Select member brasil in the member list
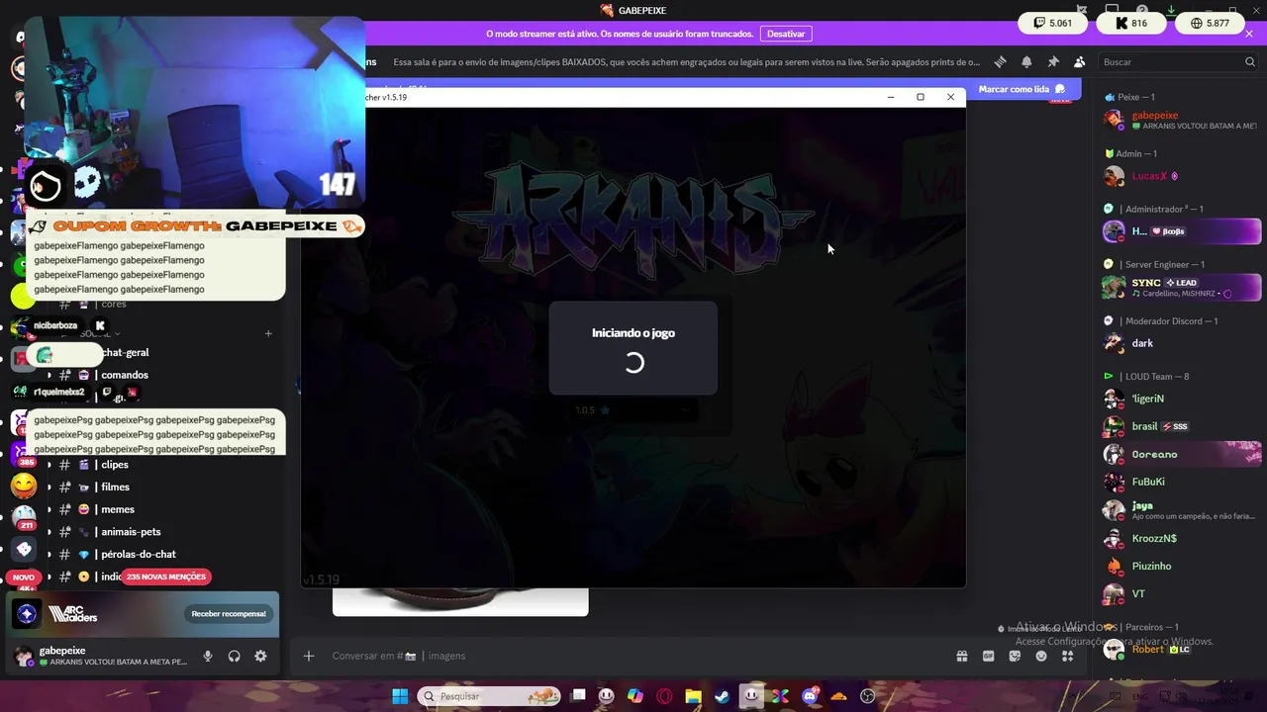This screenshot has height=712, width=1267. click(1181, 426)
